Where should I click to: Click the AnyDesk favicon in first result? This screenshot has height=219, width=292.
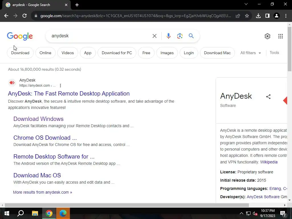coord(12,83)
